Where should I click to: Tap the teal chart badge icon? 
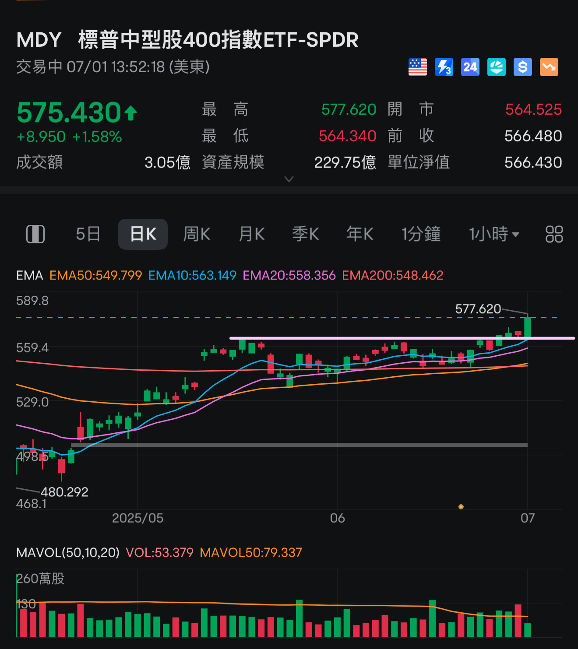coord(496,67)
